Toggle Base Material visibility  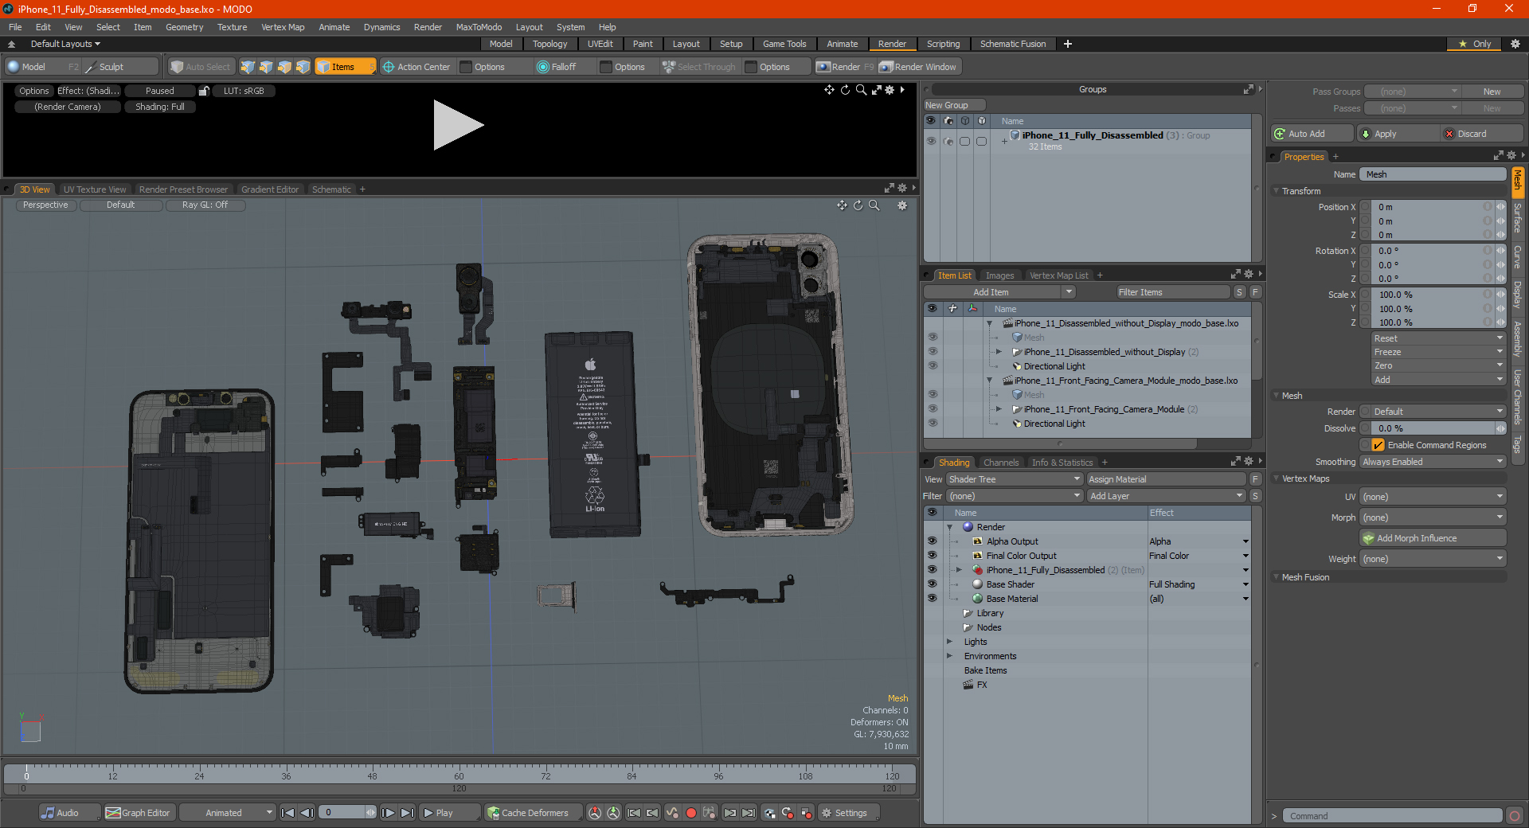click(x=932, y=598)
